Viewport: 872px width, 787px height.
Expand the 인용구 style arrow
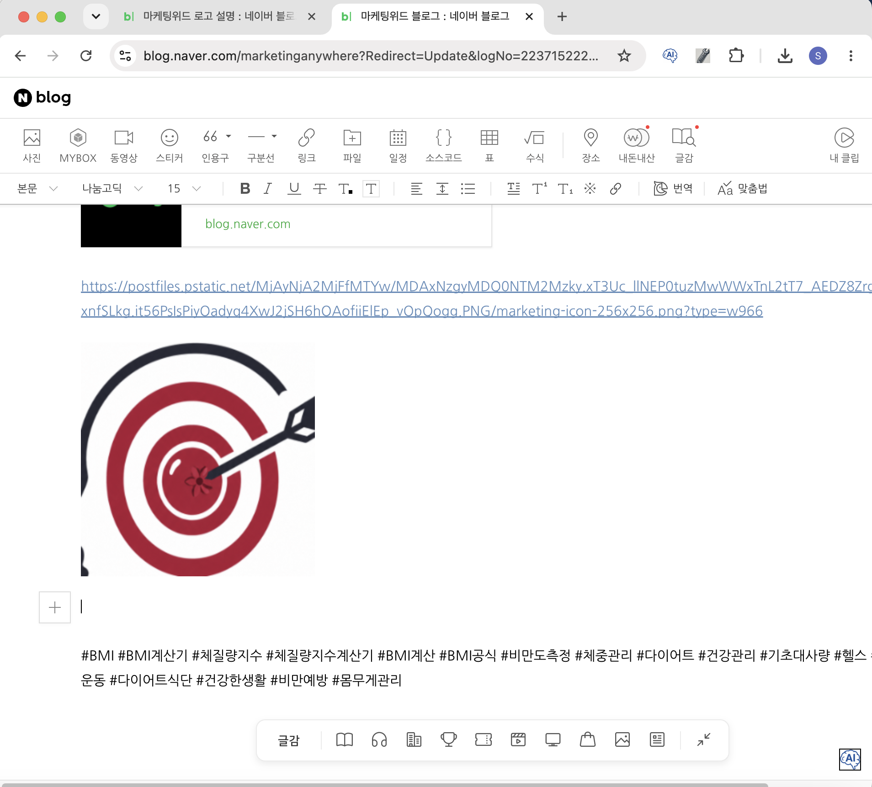point(229,136)
